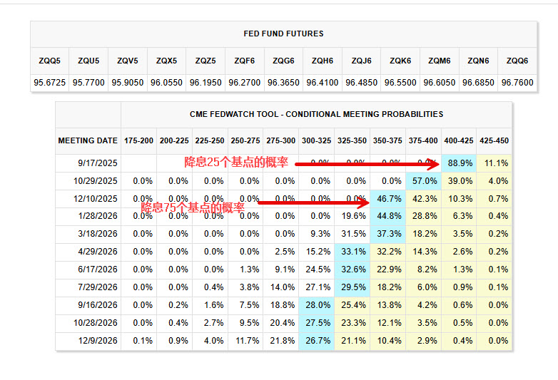
Task: Click the 95.6725 price cell
Action: pyautogui.click(x=49, y=83)
